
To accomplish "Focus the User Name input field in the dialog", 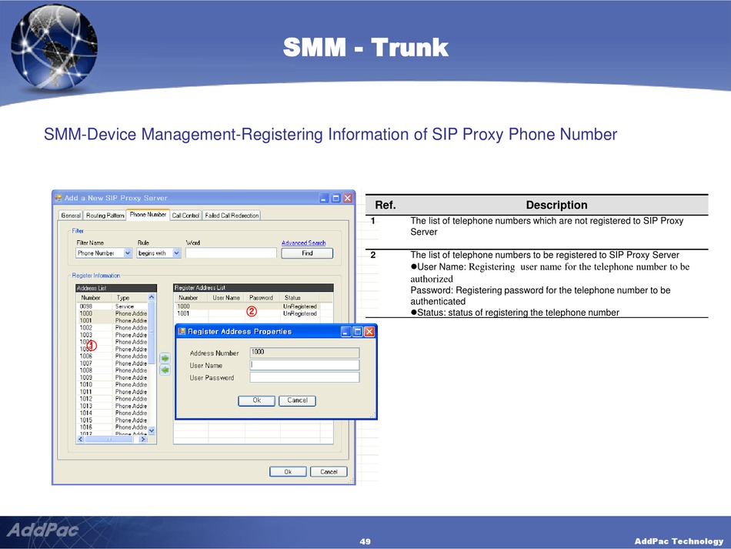I will click(x=305, y=365).
